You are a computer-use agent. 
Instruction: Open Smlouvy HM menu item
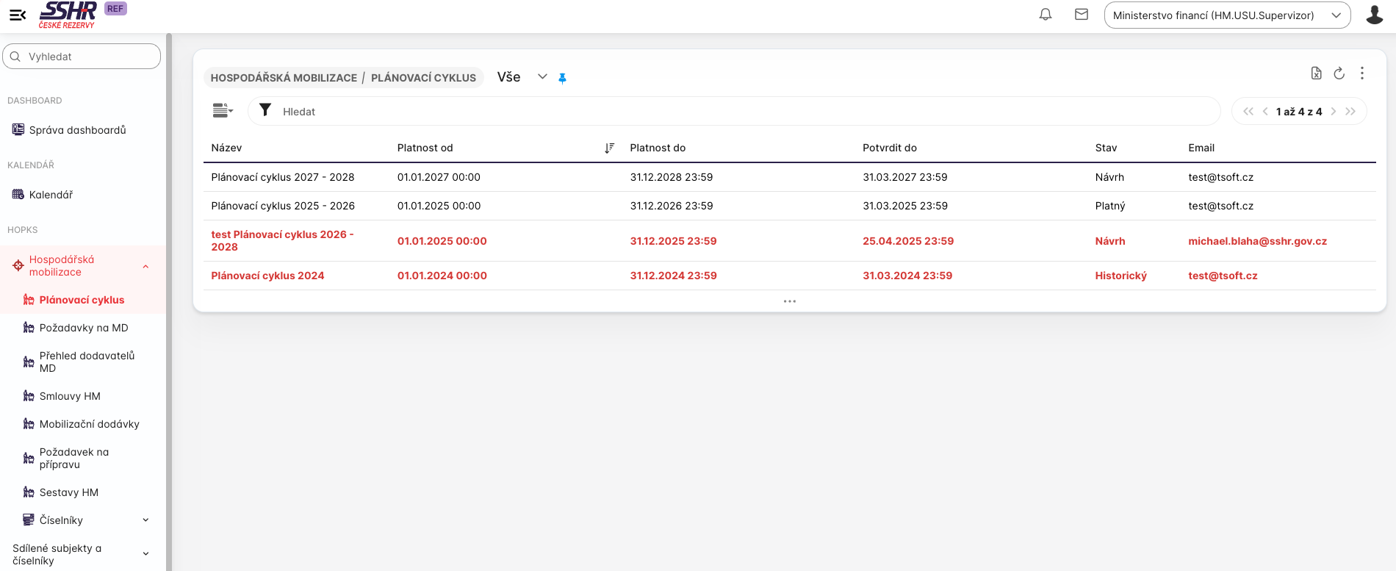pyautogui.click(x=70, y=396)
